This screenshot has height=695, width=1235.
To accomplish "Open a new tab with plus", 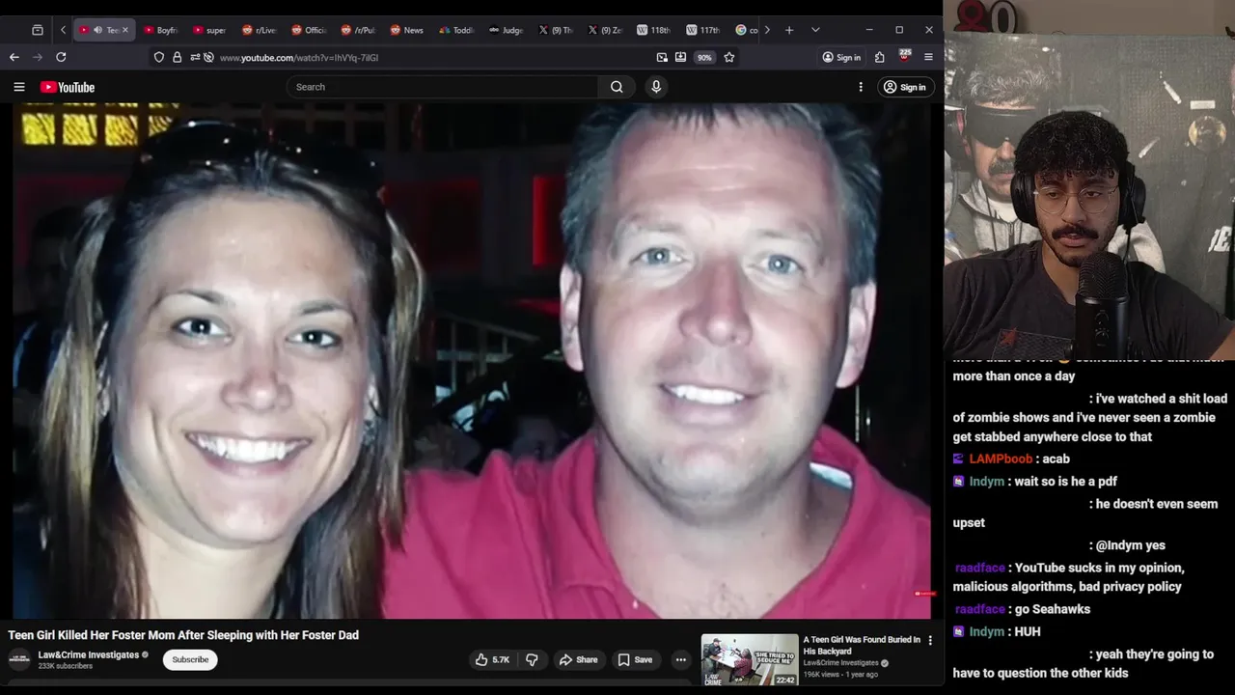I will point(789,30).
